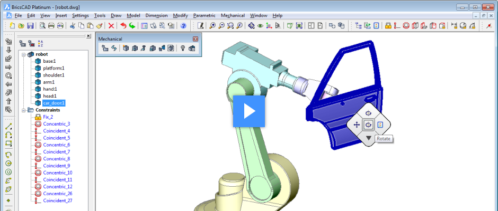Click the collapse-all tree icon in browser

tap(31, 43)
